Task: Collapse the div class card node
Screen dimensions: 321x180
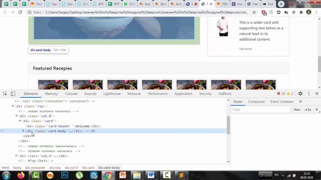Action: 20,121
